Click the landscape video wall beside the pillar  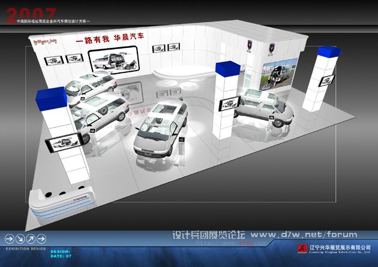[278, 74]
